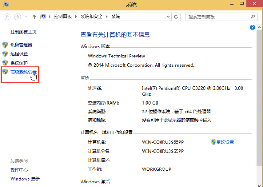Click the shield icon next to 设备管理器
Image resolution: width=263 pixels, height=187 pixels.
pos(5,45)
